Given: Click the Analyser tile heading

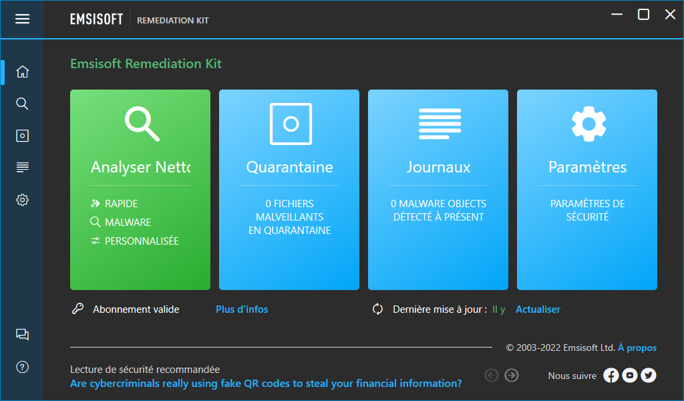Looking at the screenshot, I should 140,167.
